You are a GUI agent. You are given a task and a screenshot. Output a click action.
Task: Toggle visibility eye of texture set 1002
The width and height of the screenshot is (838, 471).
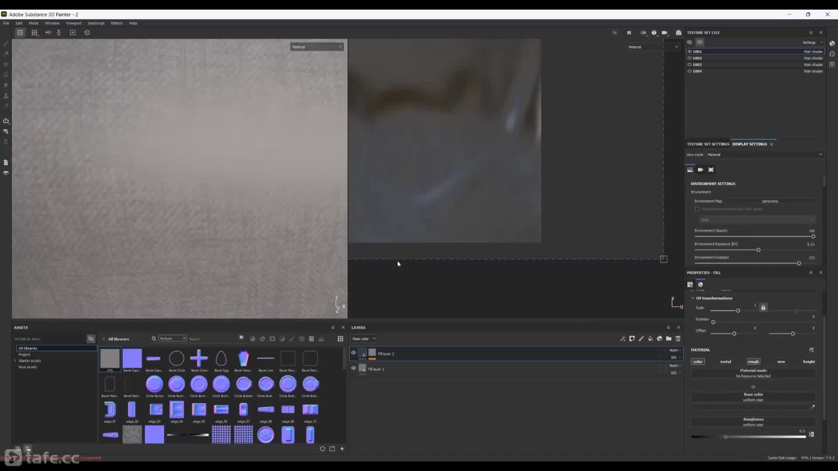click(690, 58)
